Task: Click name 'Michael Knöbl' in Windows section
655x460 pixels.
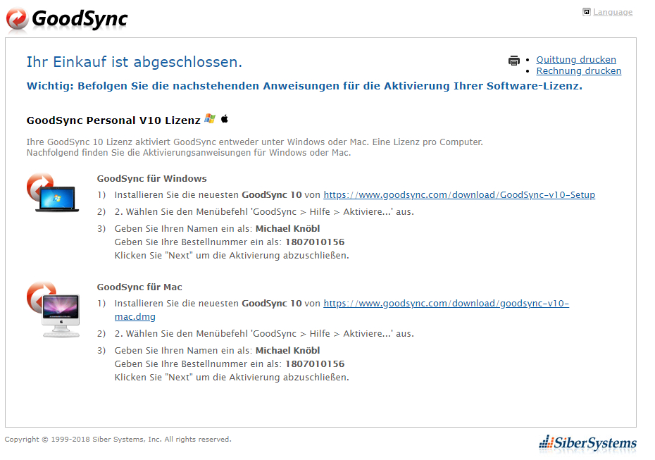Action: (287, 228)
